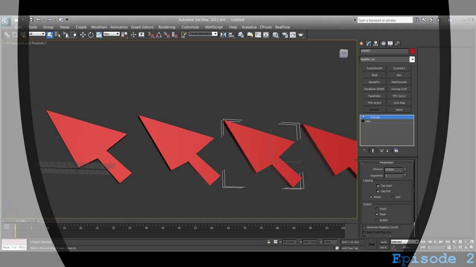Viewport: 476px width, 267px height.
Task: Click Configure Modifier Sets icon below stack
Action: [x=396, y=151]
